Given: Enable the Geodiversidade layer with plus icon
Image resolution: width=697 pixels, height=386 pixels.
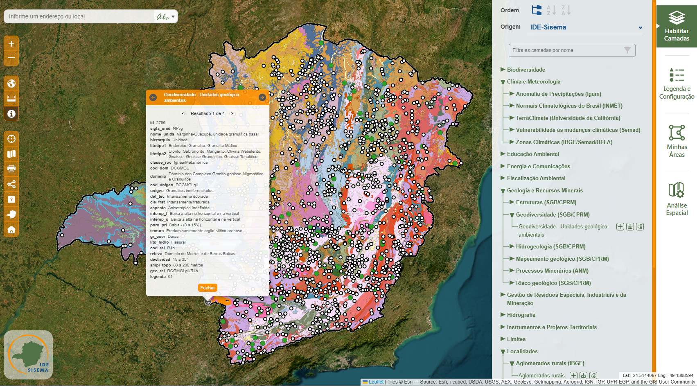Looking at the screenshot, I should click(620, 227).
